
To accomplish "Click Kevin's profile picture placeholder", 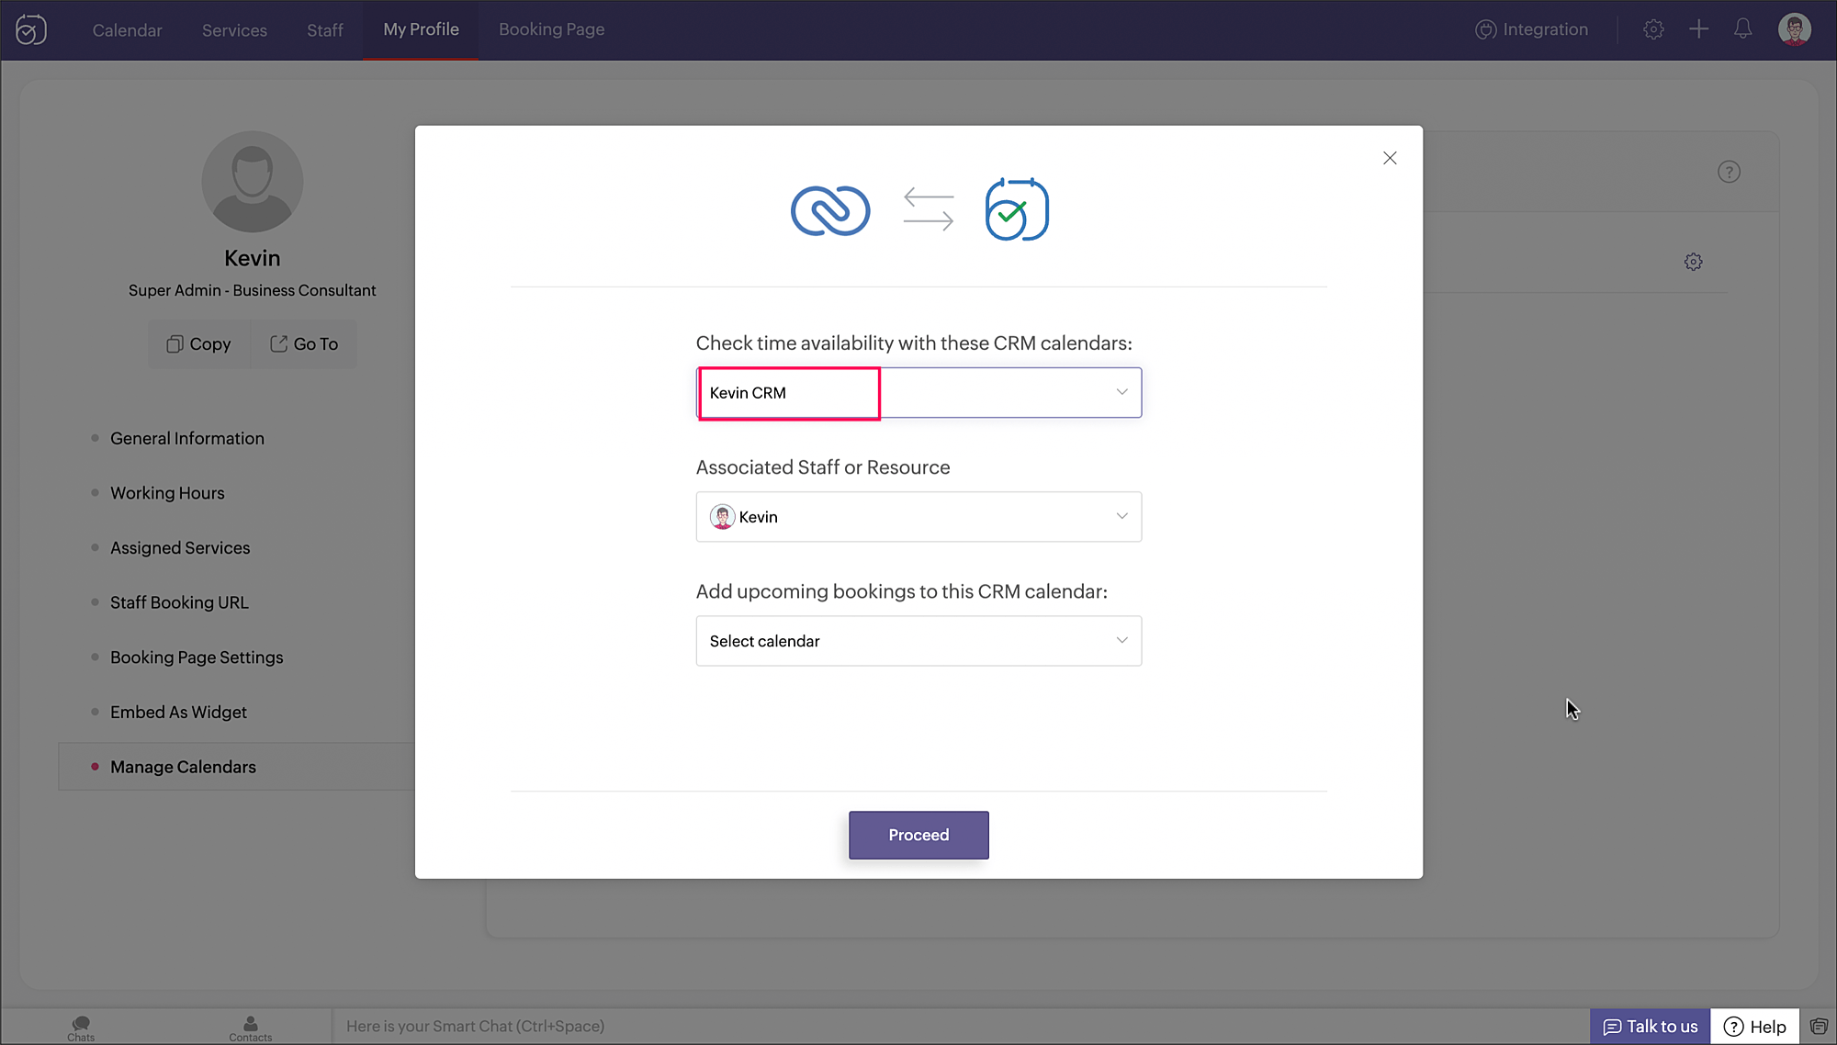I will pyautogui.click(x=253, y=182).
